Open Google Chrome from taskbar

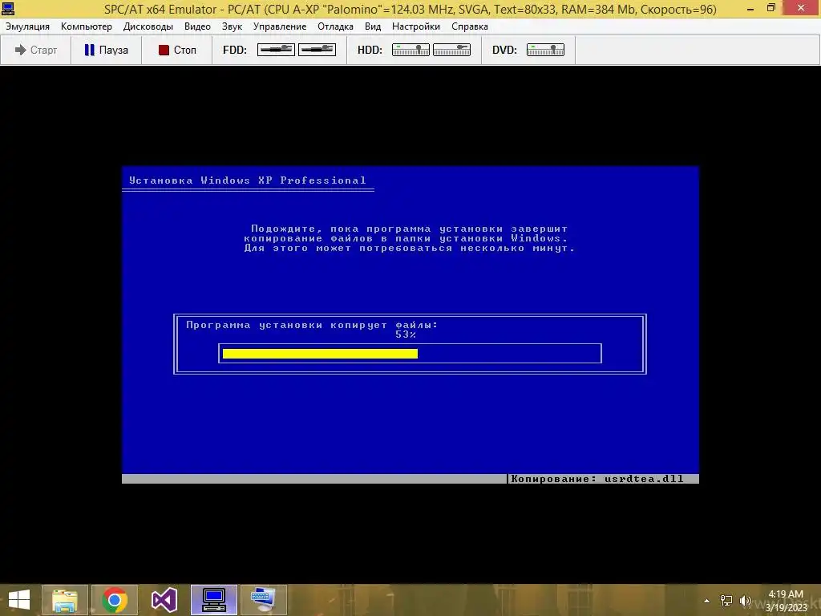(115, 600)
